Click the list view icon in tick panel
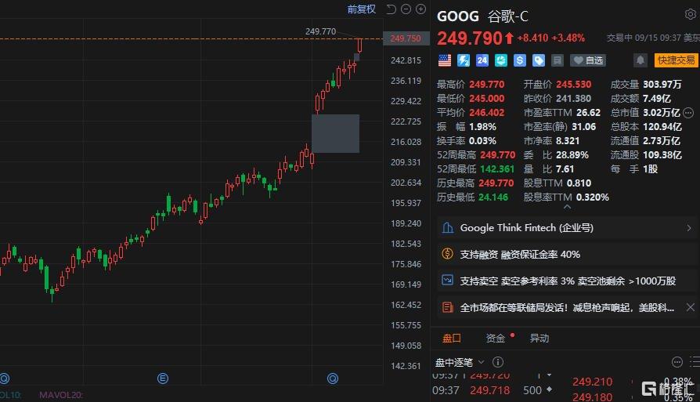Image resolution: width=700 pixels, height=402 pixels. (695, 362)
